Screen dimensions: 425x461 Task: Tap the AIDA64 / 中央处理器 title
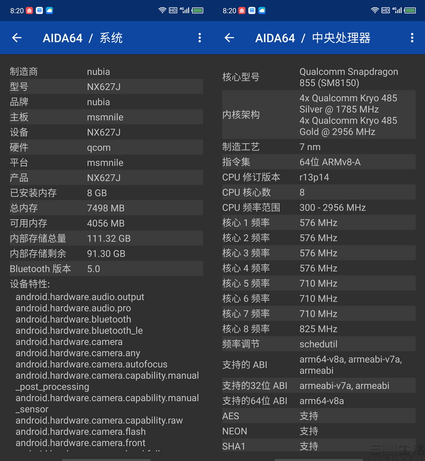313,38
